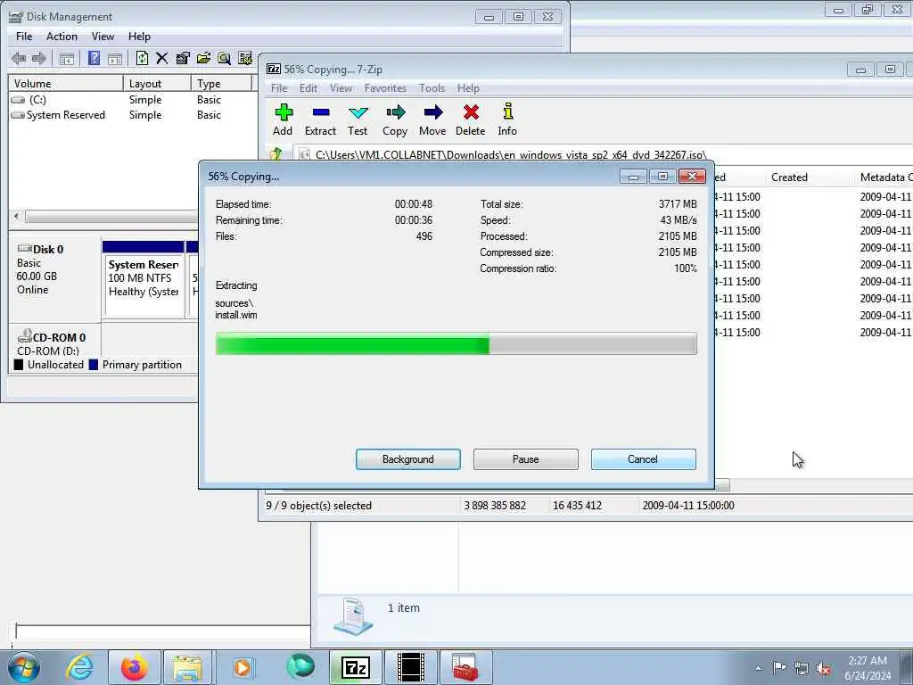
Task: Click taskbar clock showing 2:27 AM
Action: (868, 667)
